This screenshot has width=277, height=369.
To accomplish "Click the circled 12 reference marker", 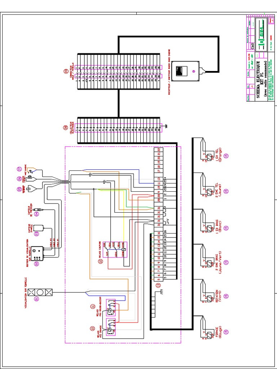I will 101,261.
